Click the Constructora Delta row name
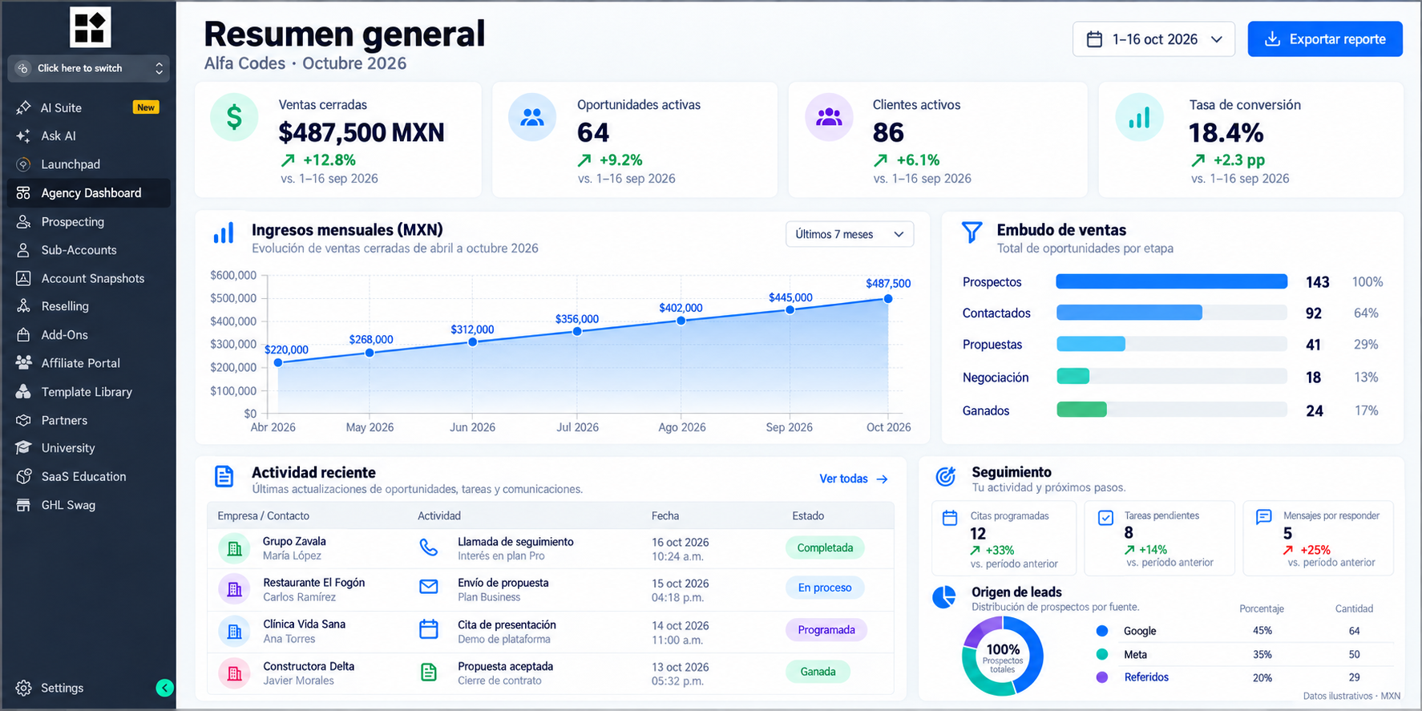This screenshot has width=1422, height=711. click(309, 666)
